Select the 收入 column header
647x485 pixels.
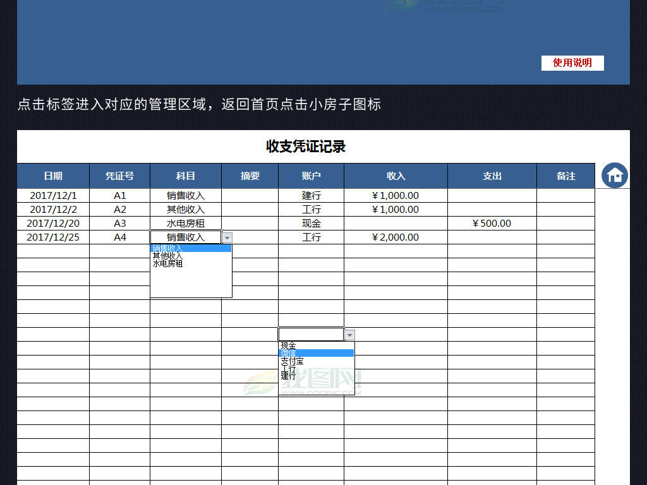click(395, 176)
